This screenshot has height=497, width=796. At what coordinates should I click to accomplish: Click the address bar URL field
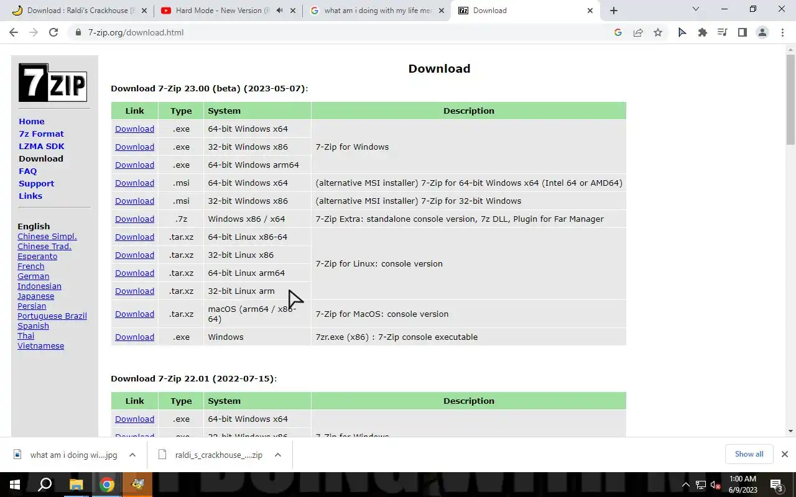click(342, 32)
